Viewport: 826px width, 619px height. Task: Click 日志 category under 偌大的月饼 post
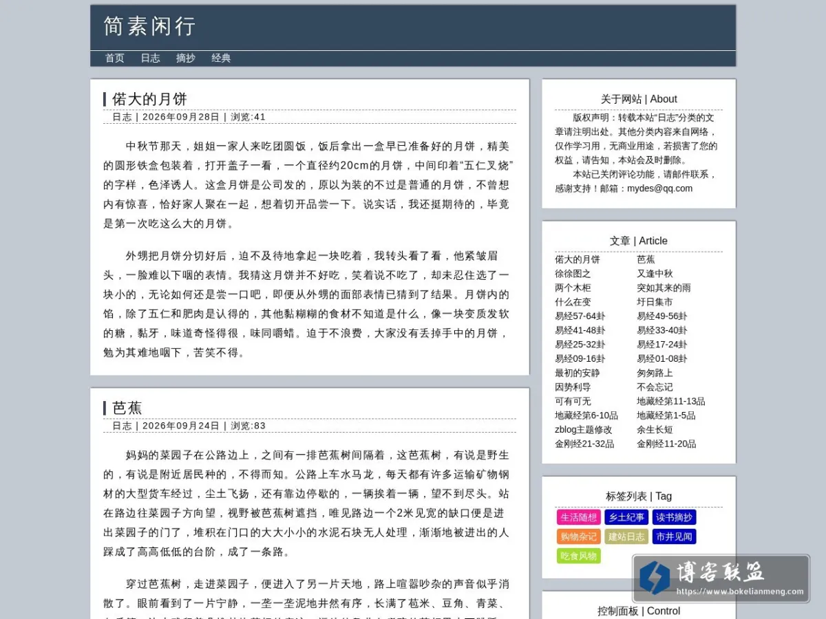pos(122,117)
